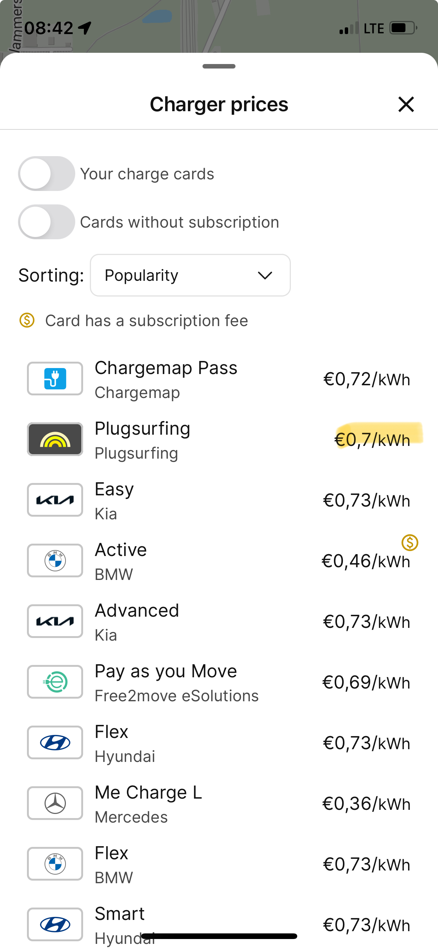Turn on Cards without subscription switch

point(47,222)
